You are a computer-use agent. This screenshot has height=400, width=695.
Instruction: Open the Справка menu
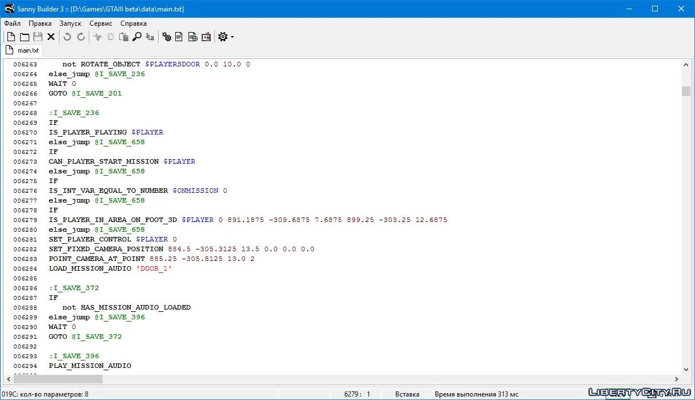click(x=133, y=23)
